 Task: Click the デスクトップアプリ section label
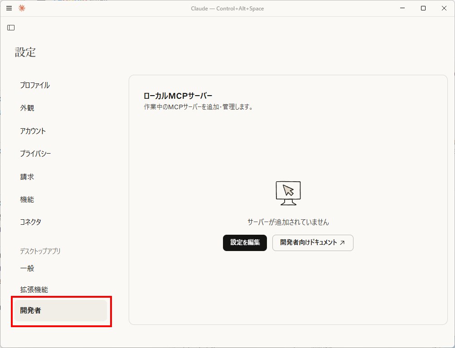pos(40,251)
